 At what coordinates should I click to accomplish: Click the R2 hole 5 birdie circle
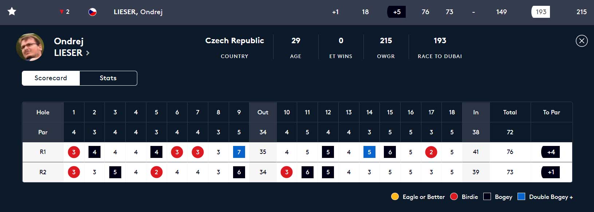point(156,172)
